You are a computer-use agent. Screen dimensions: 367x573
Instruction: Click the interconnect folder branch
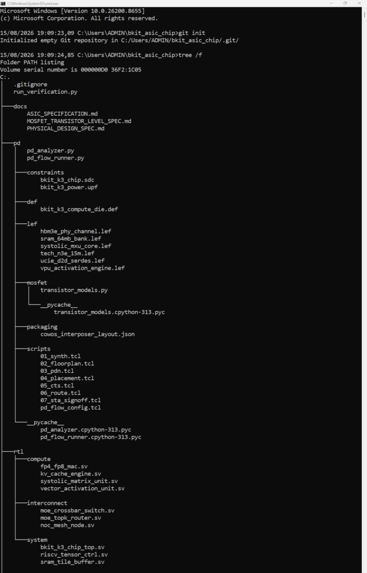point(47,503)
